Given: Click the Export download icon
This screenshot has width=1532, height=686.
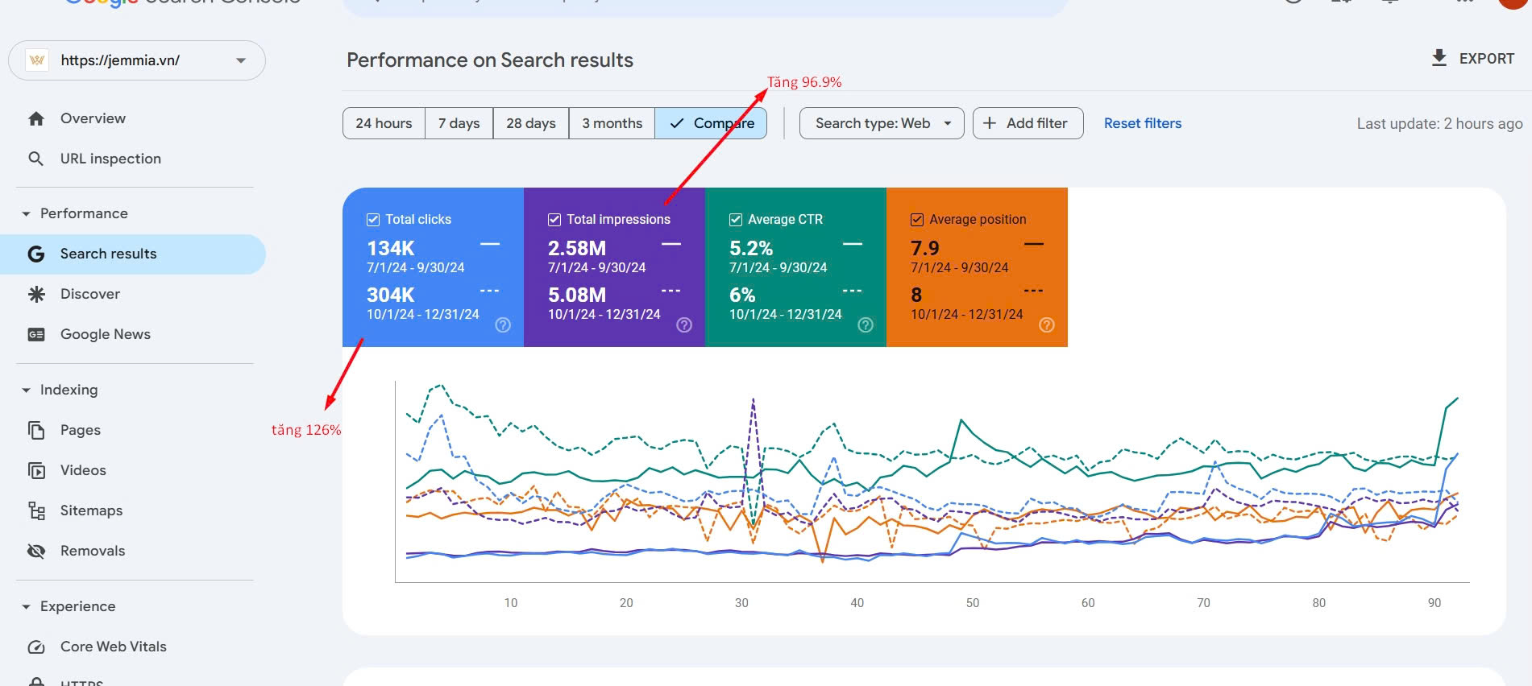Looking at the screenshot, I should tap(1439, 58).
